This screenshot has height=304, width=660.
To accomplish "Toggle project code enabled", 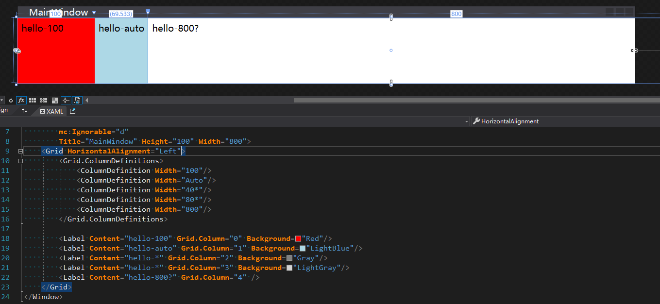I will (77, 100).
